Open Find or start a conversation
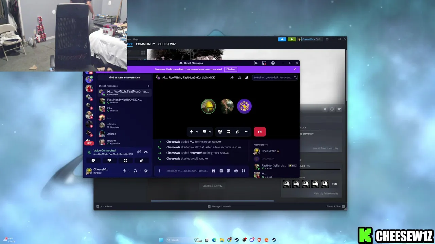 [124, 78]
